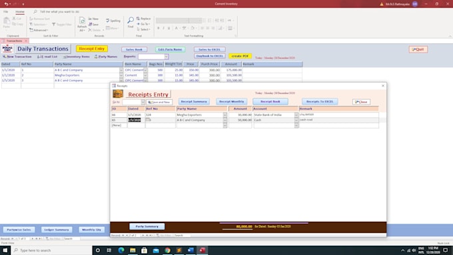
Task: Click the Monthly Qty button
Action: (91, 230)
